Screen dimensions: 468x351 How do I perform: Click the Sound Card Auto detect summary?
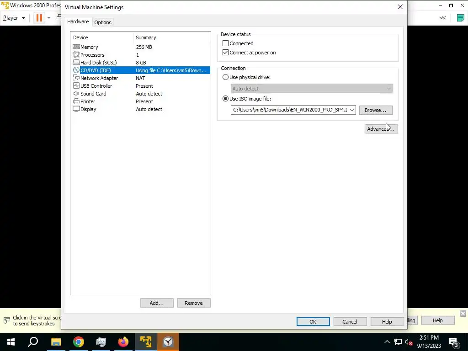click(x=149, y=93)
